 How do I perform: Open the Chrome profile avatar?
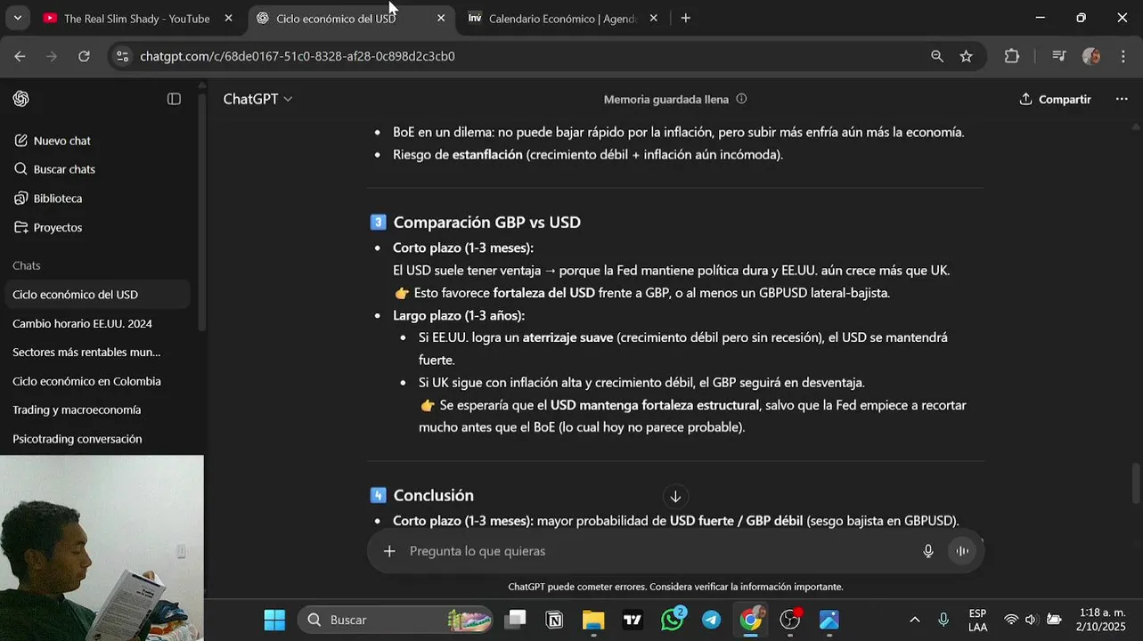click(1091, 56)
